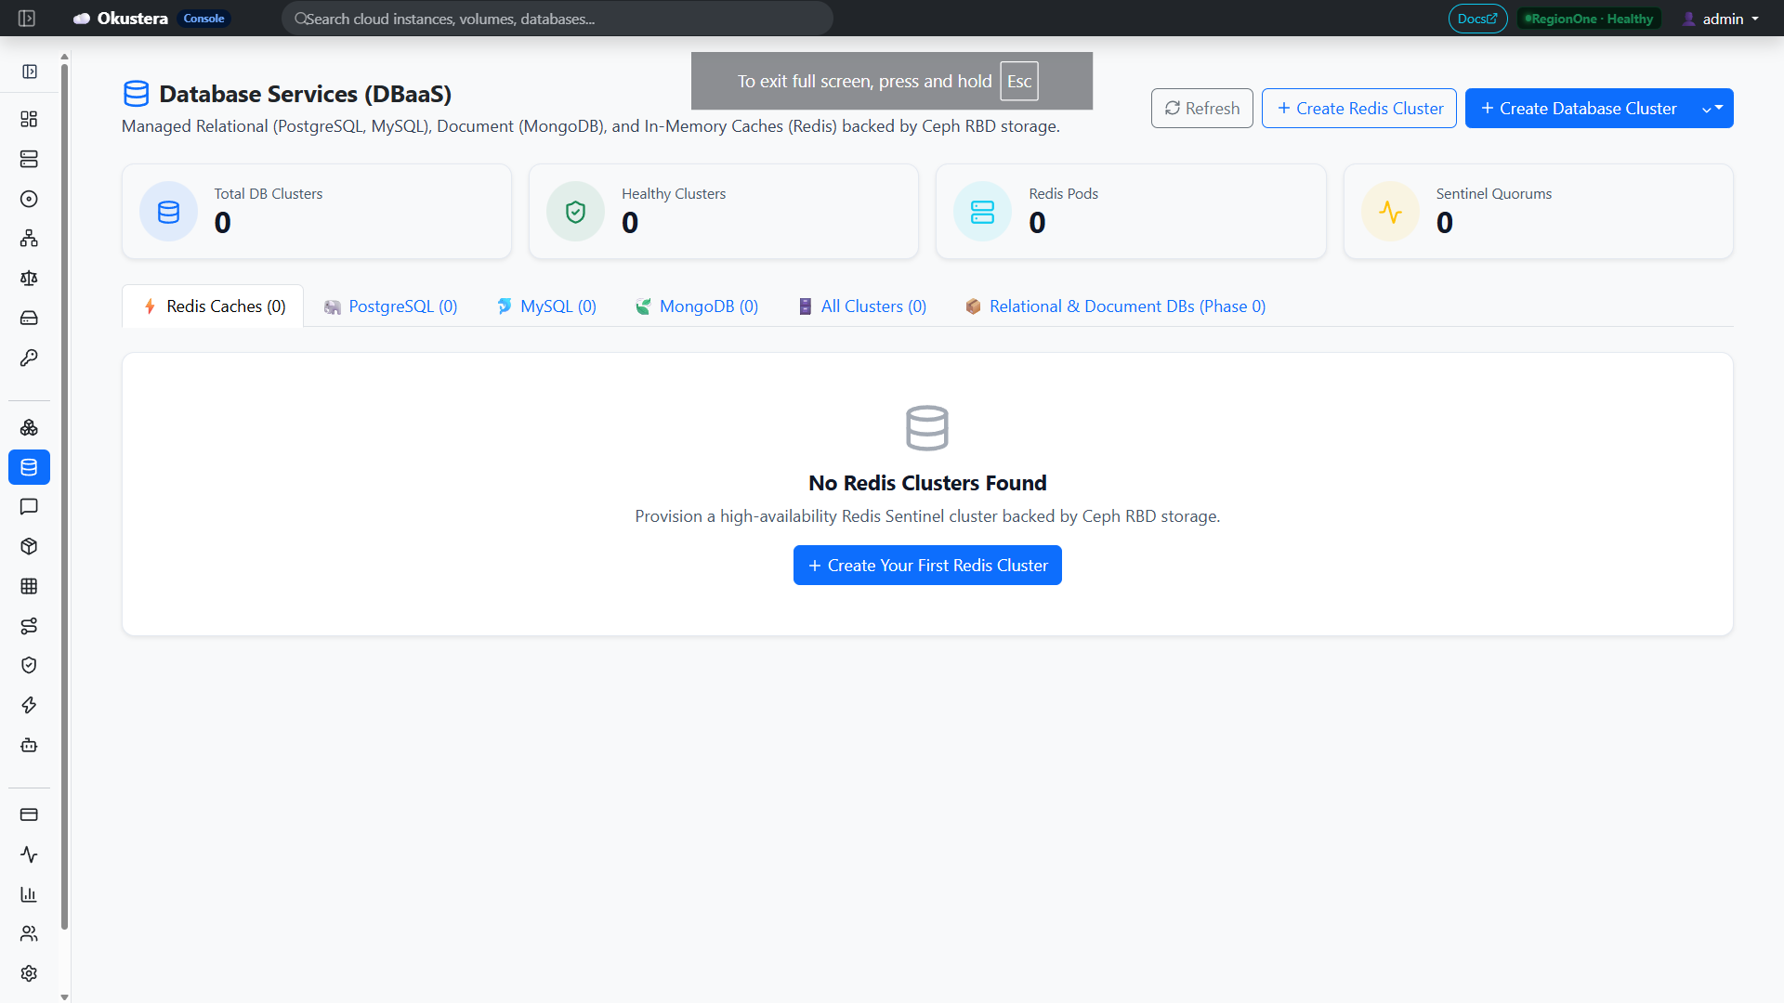
Task: Open the lightning bolt icon in the sidebar
Action: click(x=29, y=705)
